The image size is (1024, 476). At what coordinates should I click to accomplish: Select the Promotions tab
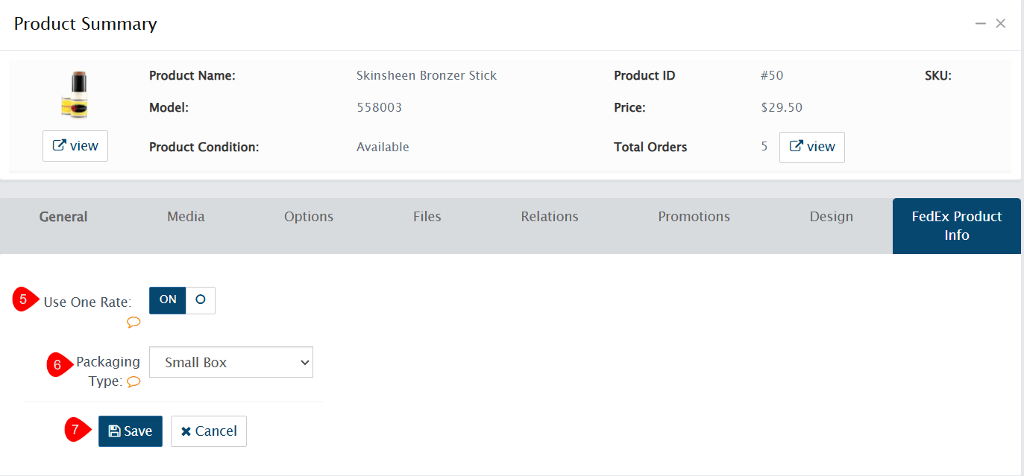pos(694,217)
